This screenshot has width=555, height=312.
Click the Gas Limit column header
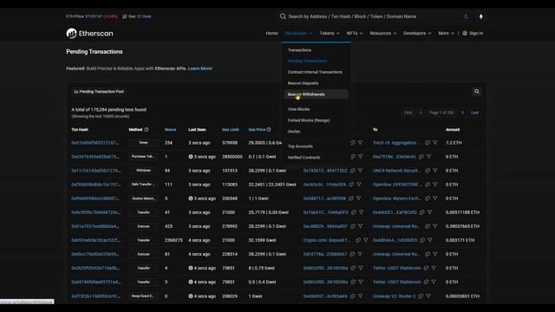(x=231, y=129)
